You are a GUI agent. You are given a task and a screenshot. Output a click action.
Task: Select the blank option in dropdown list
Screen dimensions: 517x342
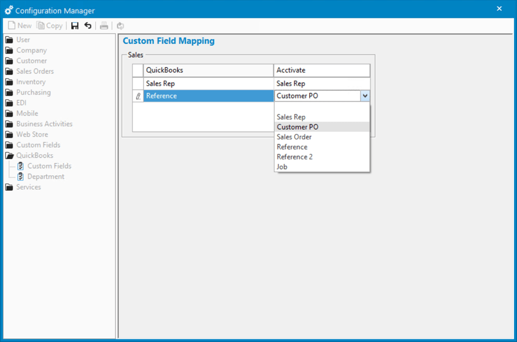point(321,107)
